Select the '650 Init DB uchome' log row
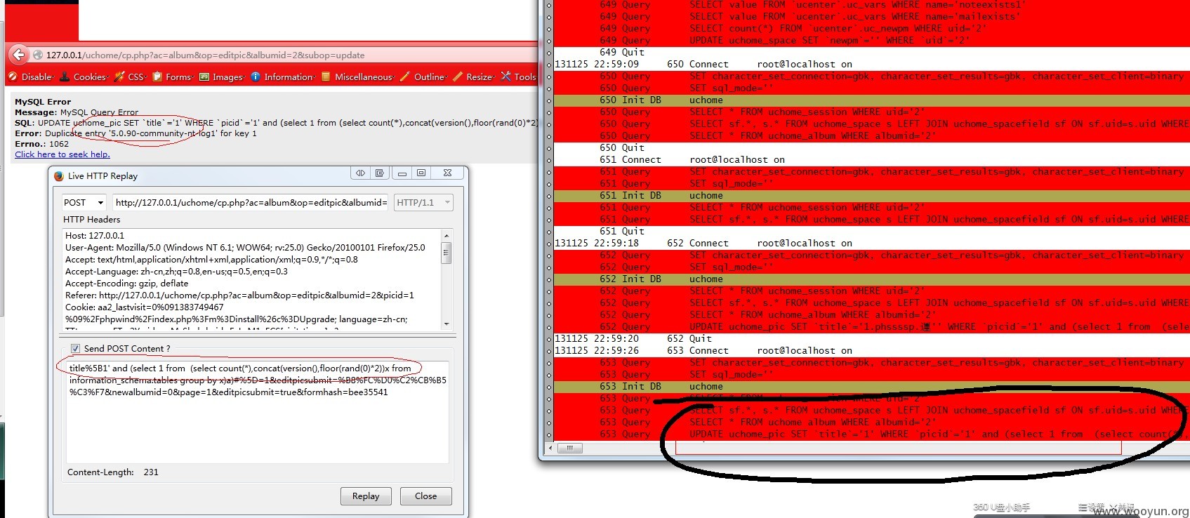This screenshot has width=1190, height=518. (x=871, y=100)
